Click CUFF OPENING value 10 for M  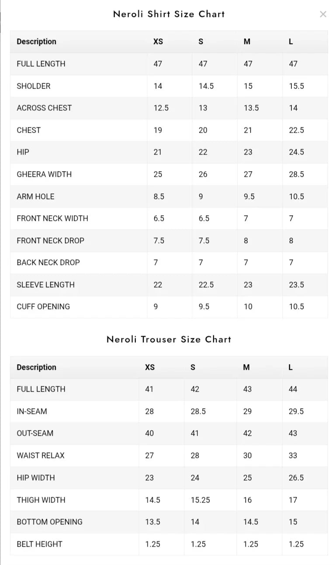(x=248, y=307)
